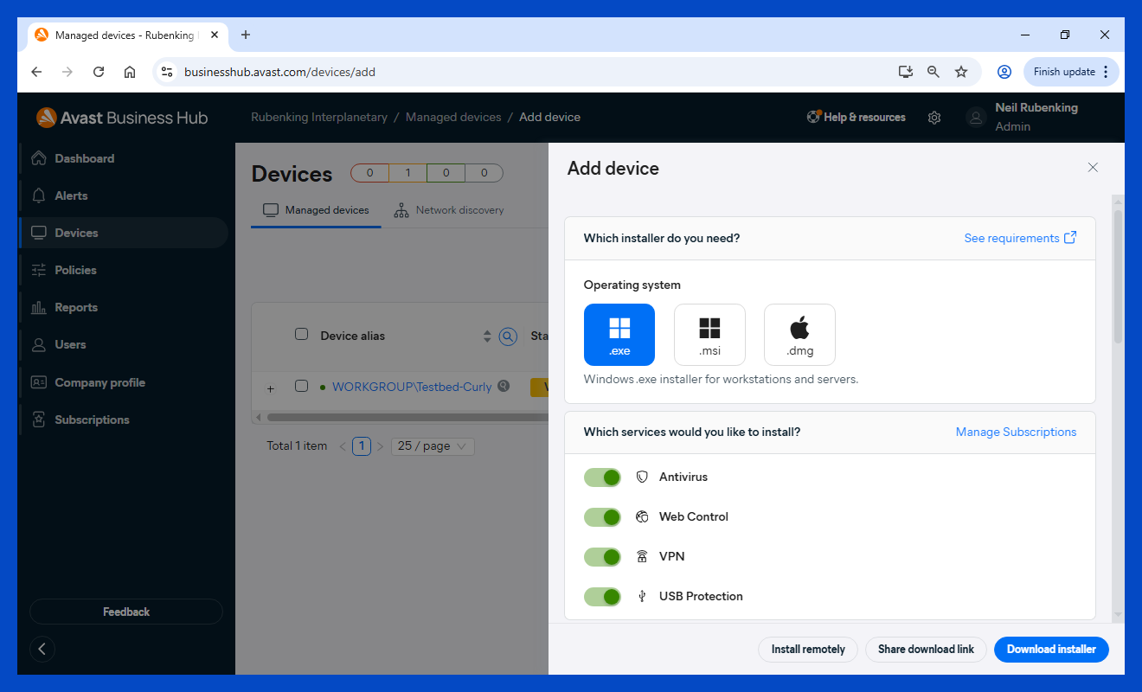Image resolution: width=1142 pixels, height=692 pixels.
Task: Switch to the Network discovery tab
Action: [x=448, y=210]
